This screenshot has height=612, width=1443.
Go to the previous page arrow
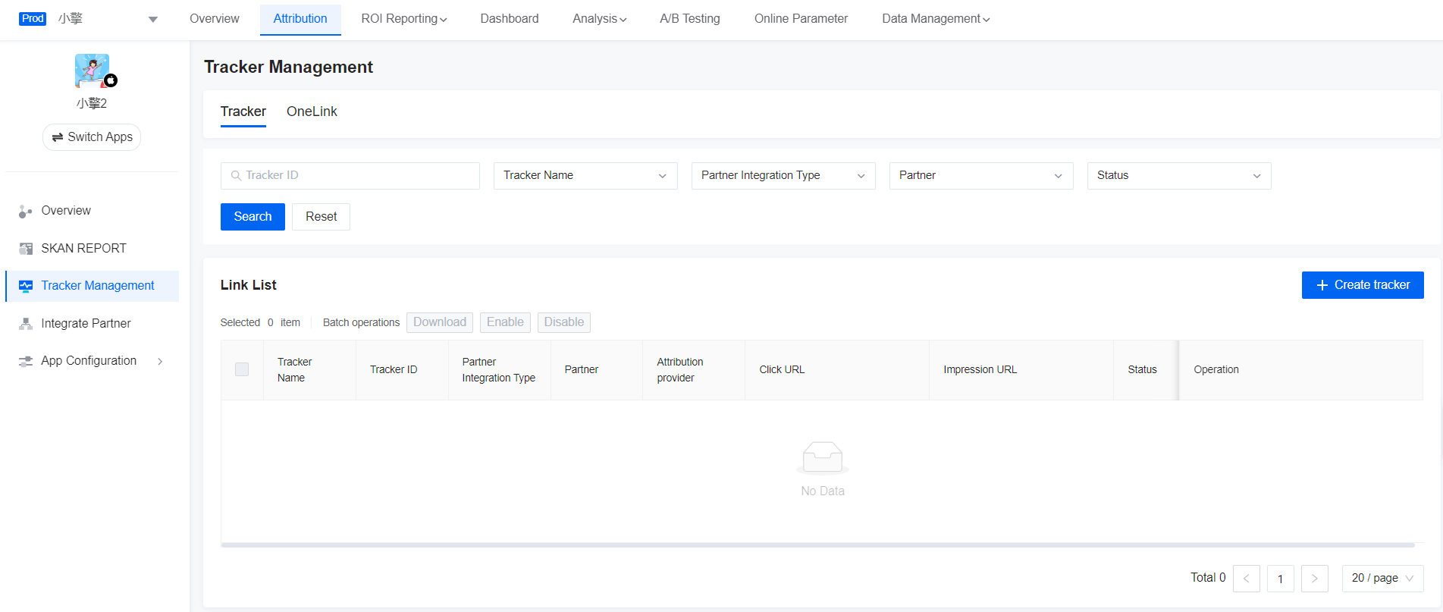[1246, 578]
